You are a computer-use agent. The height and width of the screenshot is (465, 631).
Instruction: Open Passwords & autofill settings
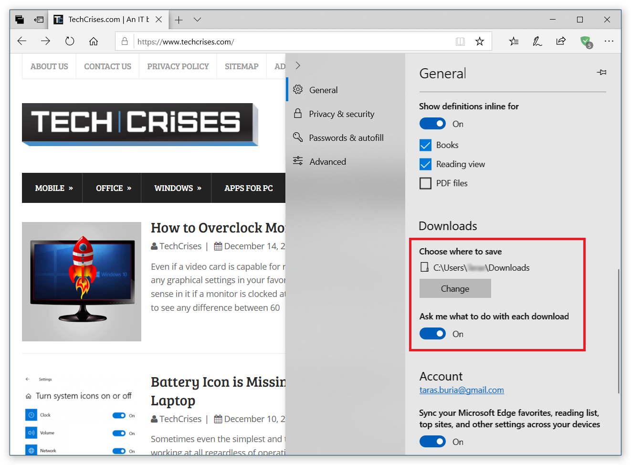tap(346, 137)
